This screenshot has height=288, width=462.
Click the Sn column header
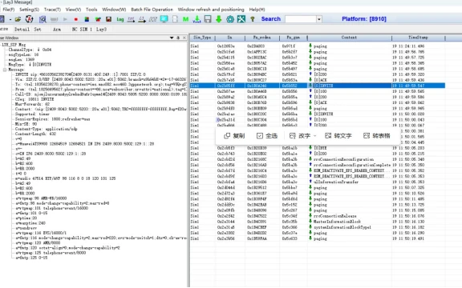click(230, 38)
